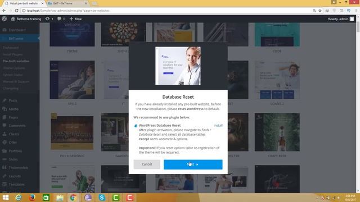Open the Windows Start button
Viewport: 360px width, 202px height.
click(6, 198)
